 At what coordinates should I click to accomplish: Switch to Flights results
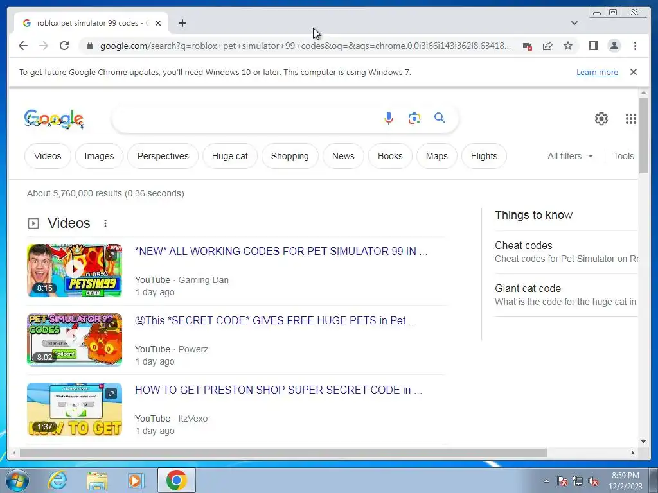[x=484, y=156]
